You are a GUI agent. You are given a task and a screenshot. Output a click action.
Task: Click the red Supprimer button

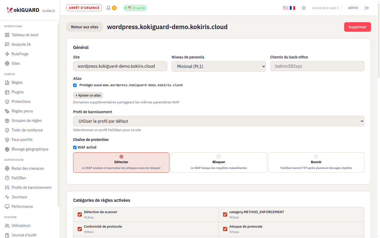click(x=358, y=27)
